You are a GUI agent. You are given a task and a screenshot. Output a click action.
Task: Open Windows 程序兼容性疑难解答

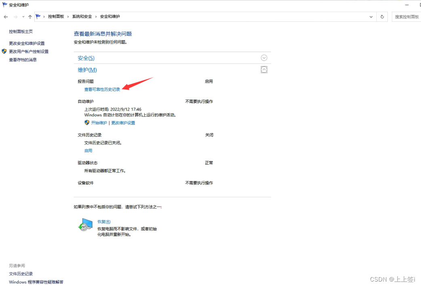pos(36,282)
